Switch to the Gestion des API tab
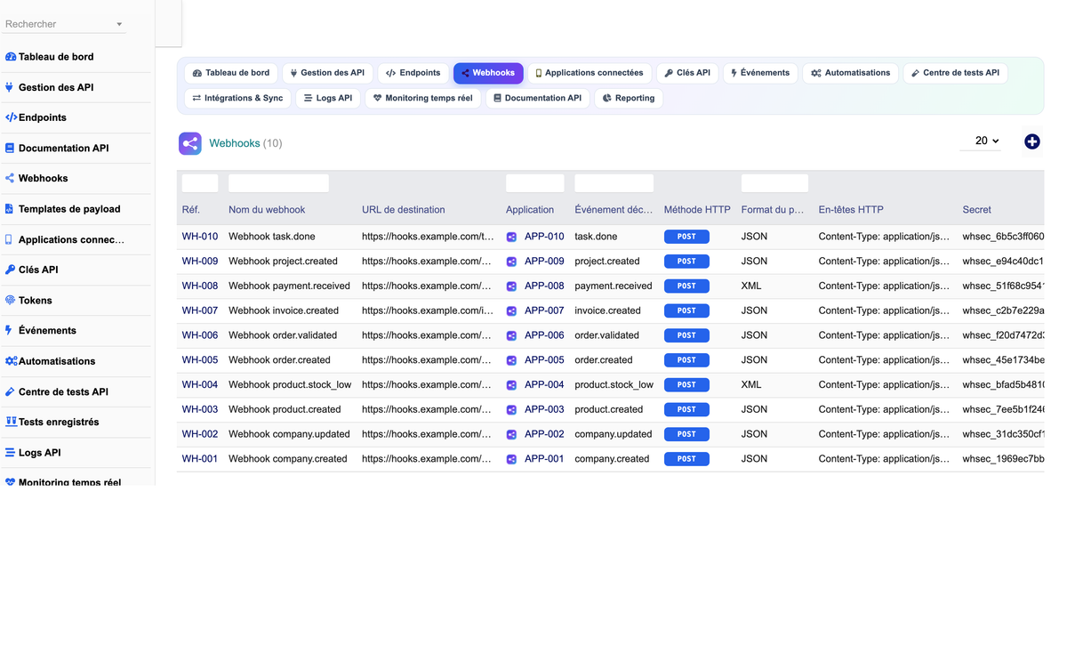Image resolution: width=1067 pixels, height=661 pixels. pyautogui.click(x=327, y=73)
